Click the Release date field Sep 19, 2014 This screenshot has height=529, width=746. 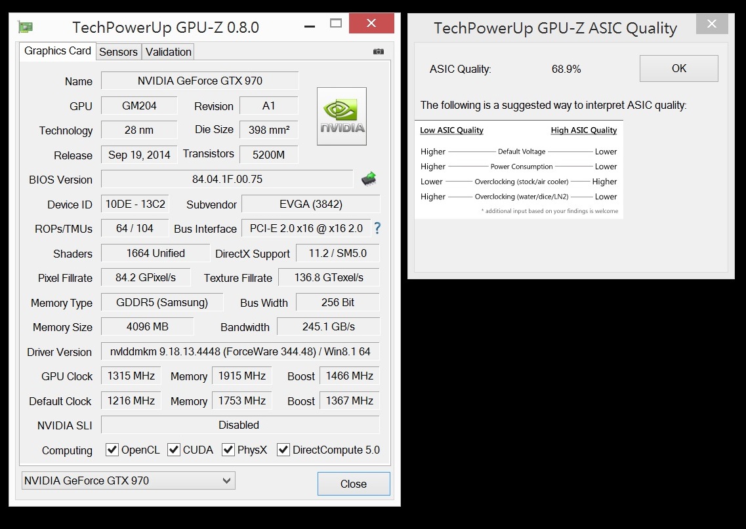pos(139,155)
